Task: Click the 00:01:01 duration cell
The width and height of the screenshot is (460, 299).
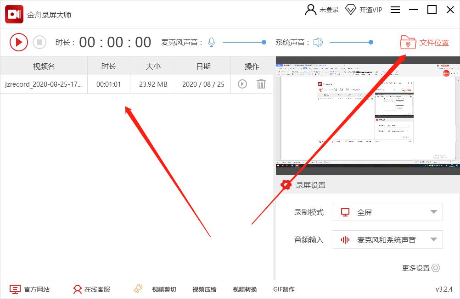Action: tap(108, 84)
